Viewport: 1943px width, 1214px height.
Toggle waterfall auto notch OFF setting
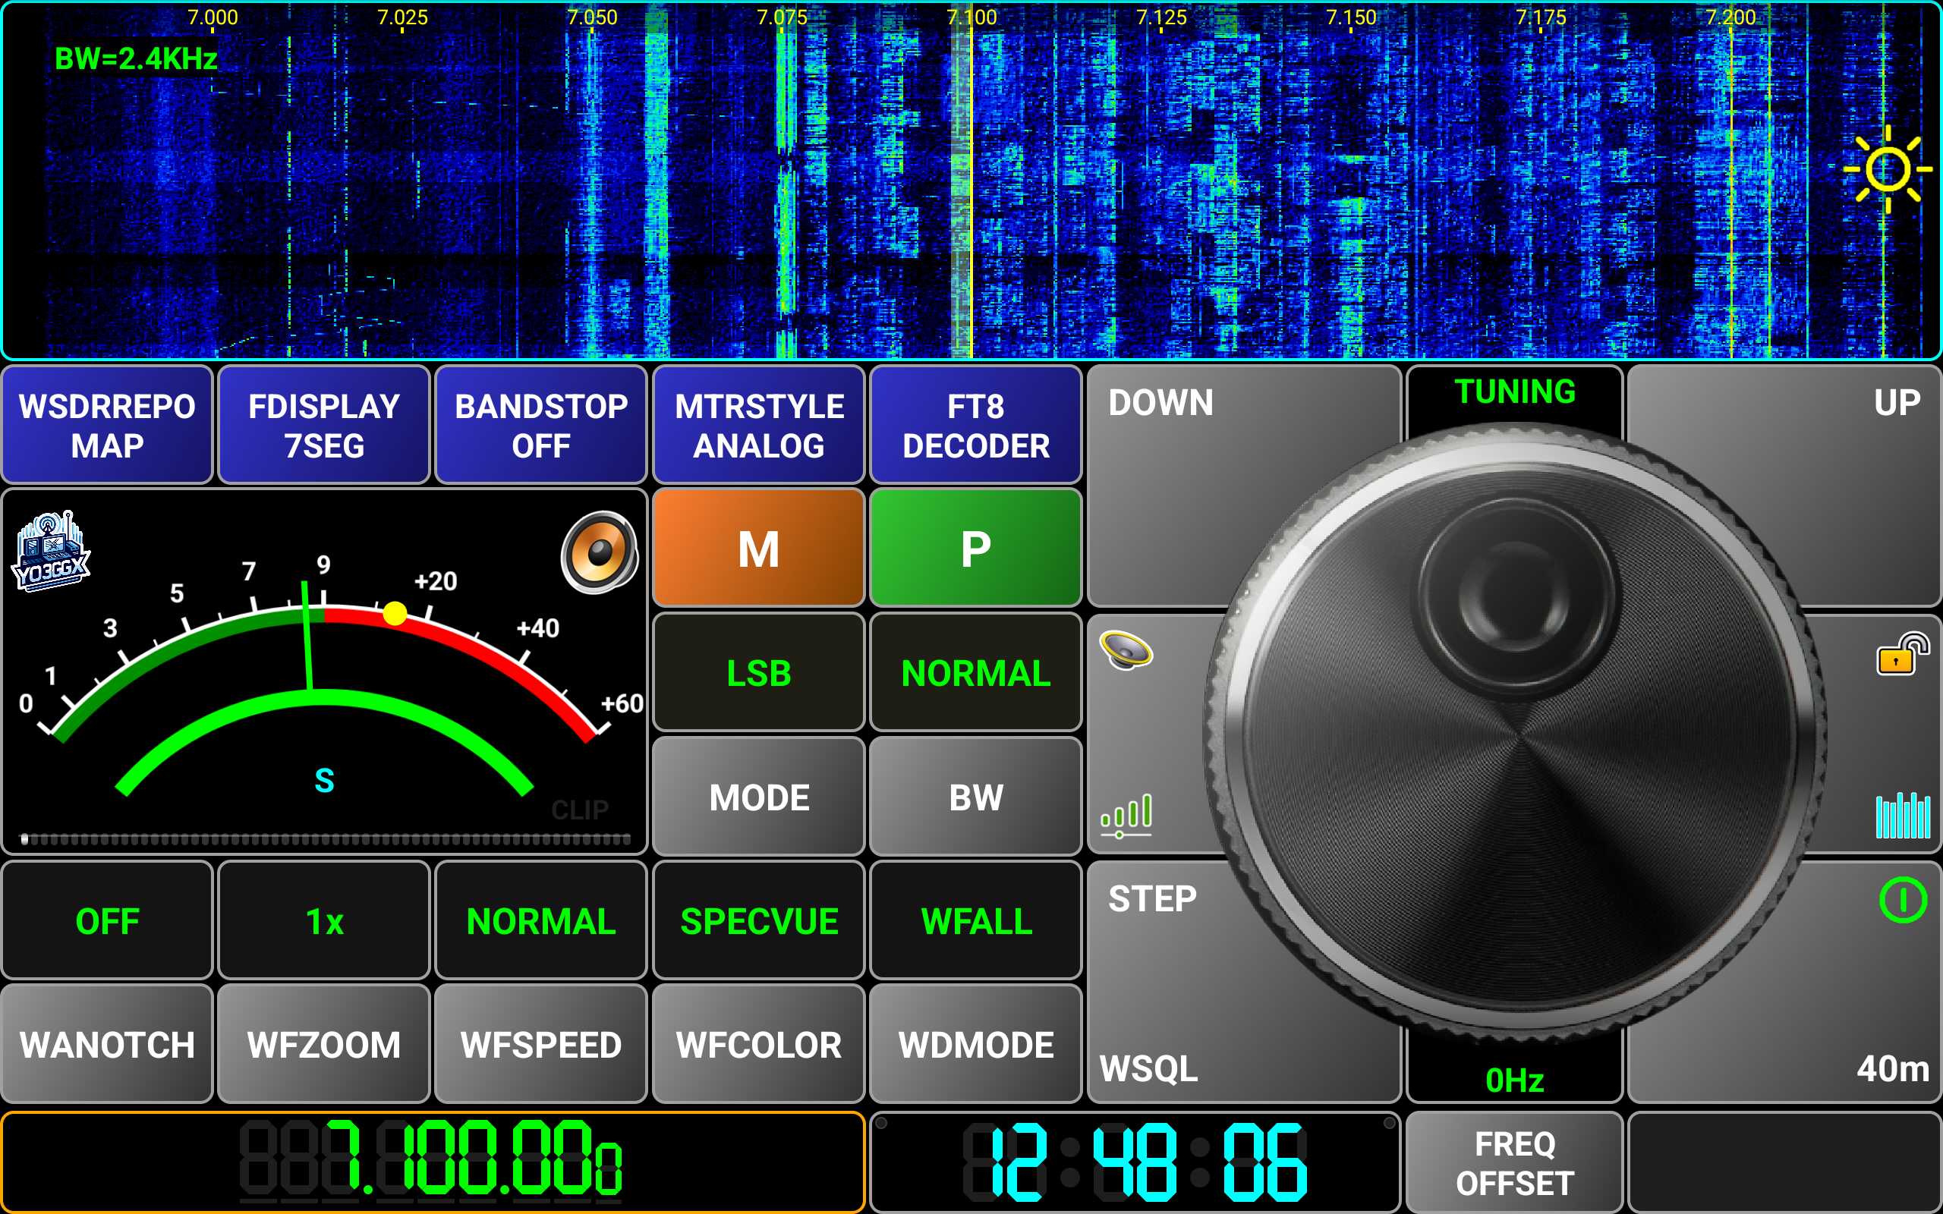click(107, 921)
